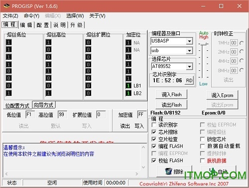Select the 编程 tab
This screenshot has width=249, height=188.
tap(9, 24)
